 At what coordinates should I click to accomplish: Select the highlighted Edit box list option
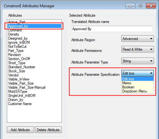tap(137, 79)
